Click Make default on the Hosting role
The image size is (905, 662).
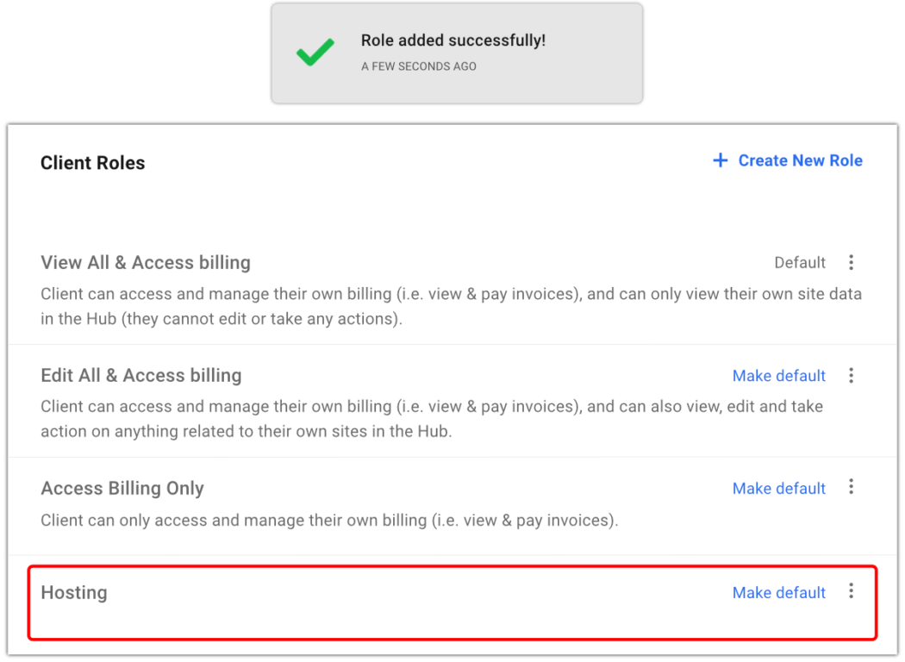pos(778,593)
